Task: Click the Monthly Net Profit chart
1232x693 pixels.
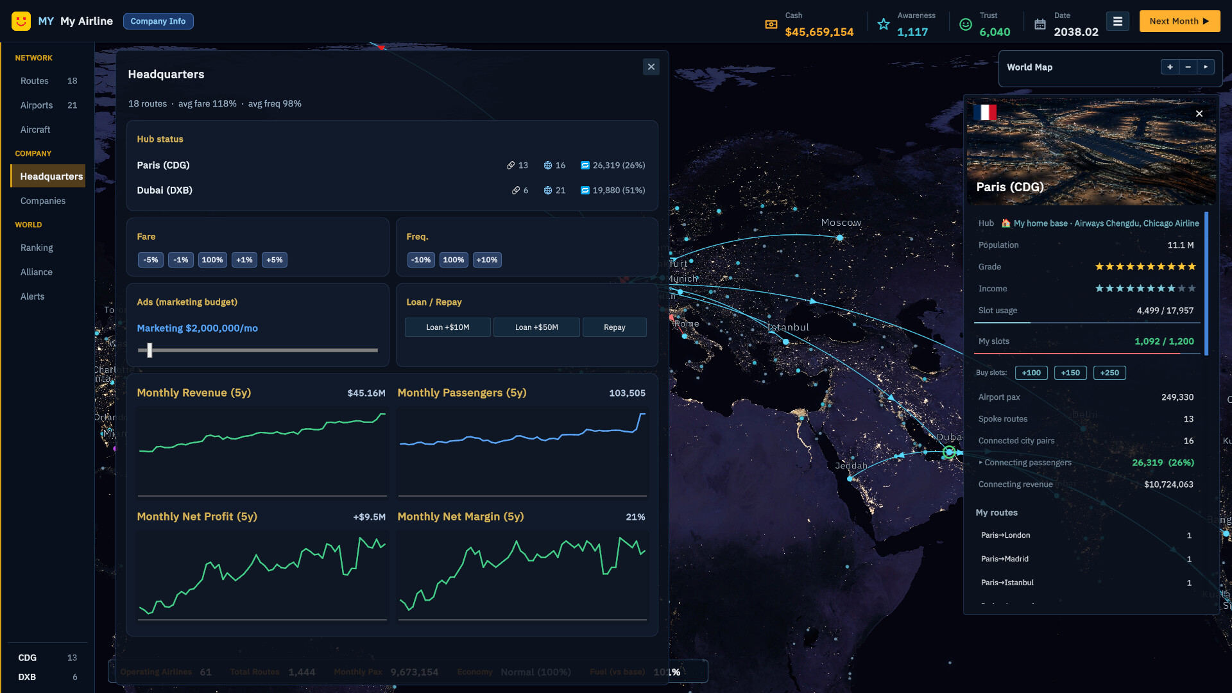Action: (x=262, y=576)
